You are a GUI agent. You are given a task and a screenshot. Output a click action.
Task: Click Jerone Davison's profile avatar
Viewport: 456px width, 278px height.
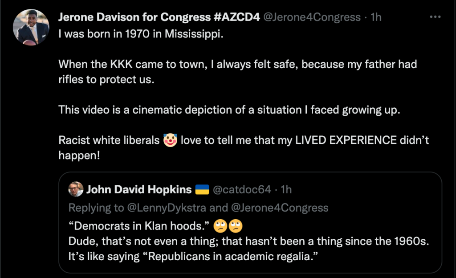click(31, 27)
